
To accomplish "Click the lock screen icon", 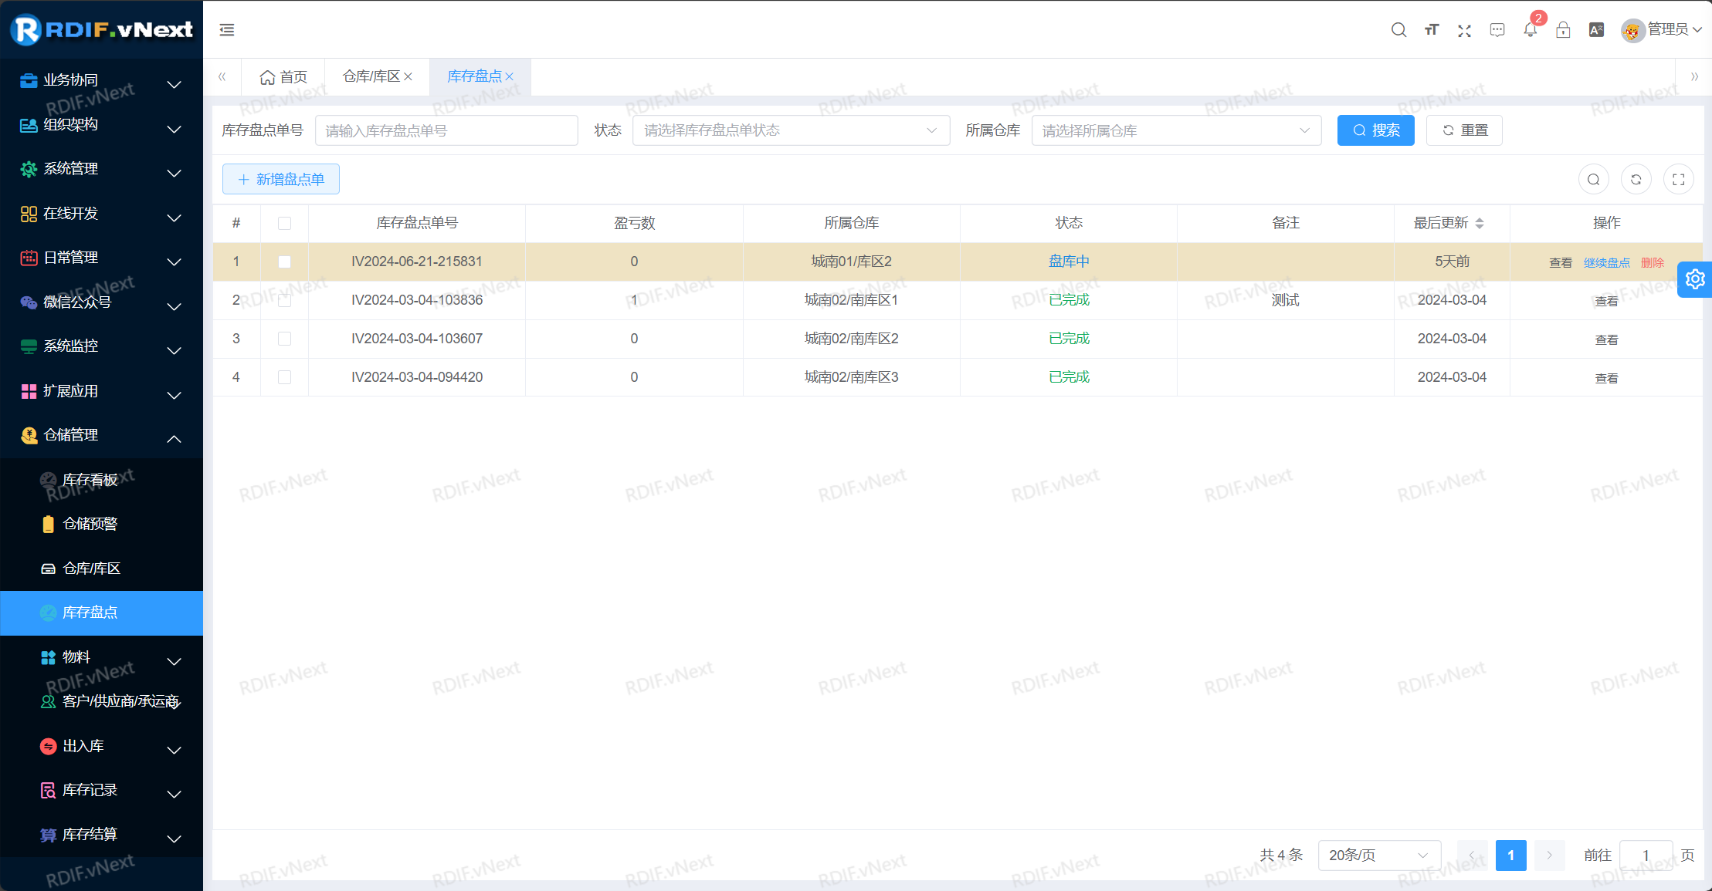I will pyautogui.click(x=1563, y=30).
